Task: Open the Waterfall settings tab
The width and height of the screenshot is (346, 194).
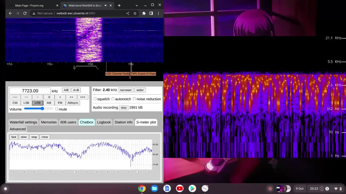Action: (x=23, y=122)
